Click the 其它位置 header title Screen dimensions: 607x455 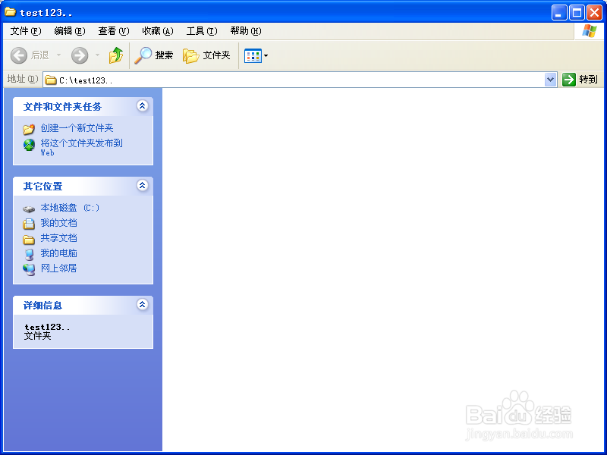tap(43, 187)
